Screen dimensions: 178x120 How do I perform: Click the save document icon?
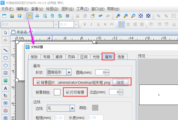click(19, 16)
